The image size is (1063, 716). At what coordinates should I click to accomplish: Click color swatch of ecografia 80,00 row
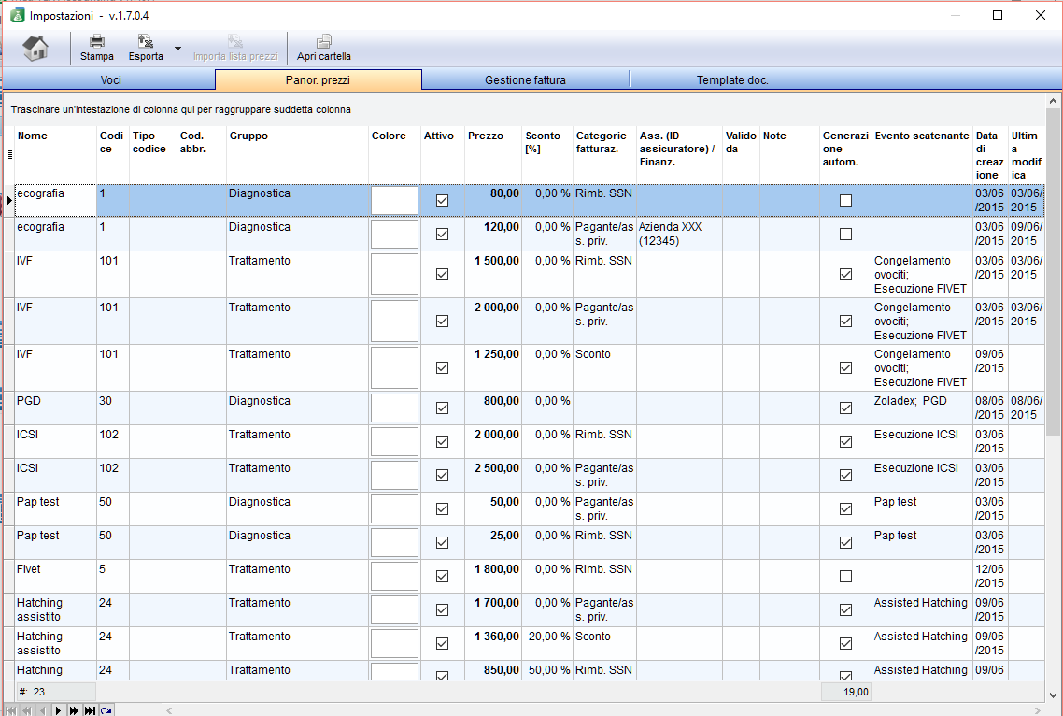394,201
